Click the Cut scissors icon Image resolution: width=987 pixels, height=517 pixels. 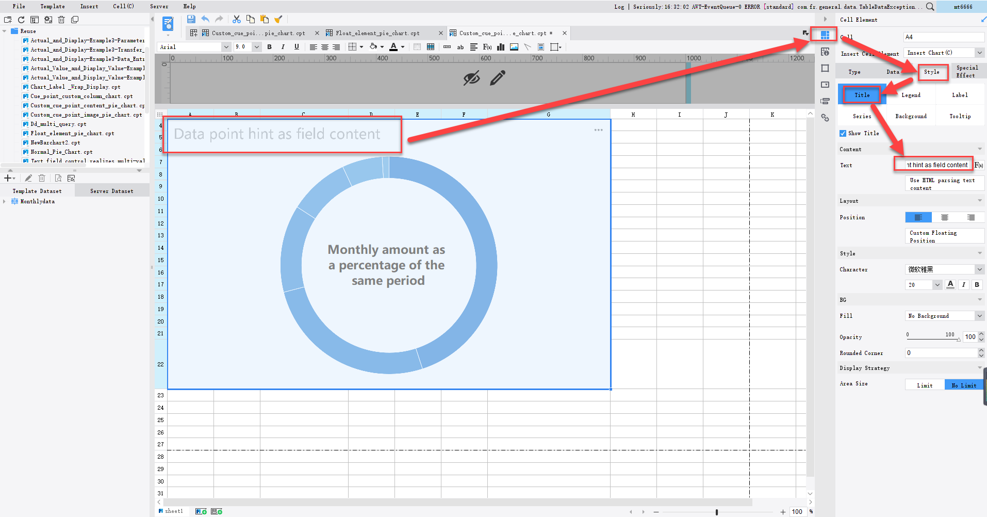(237, 19)
